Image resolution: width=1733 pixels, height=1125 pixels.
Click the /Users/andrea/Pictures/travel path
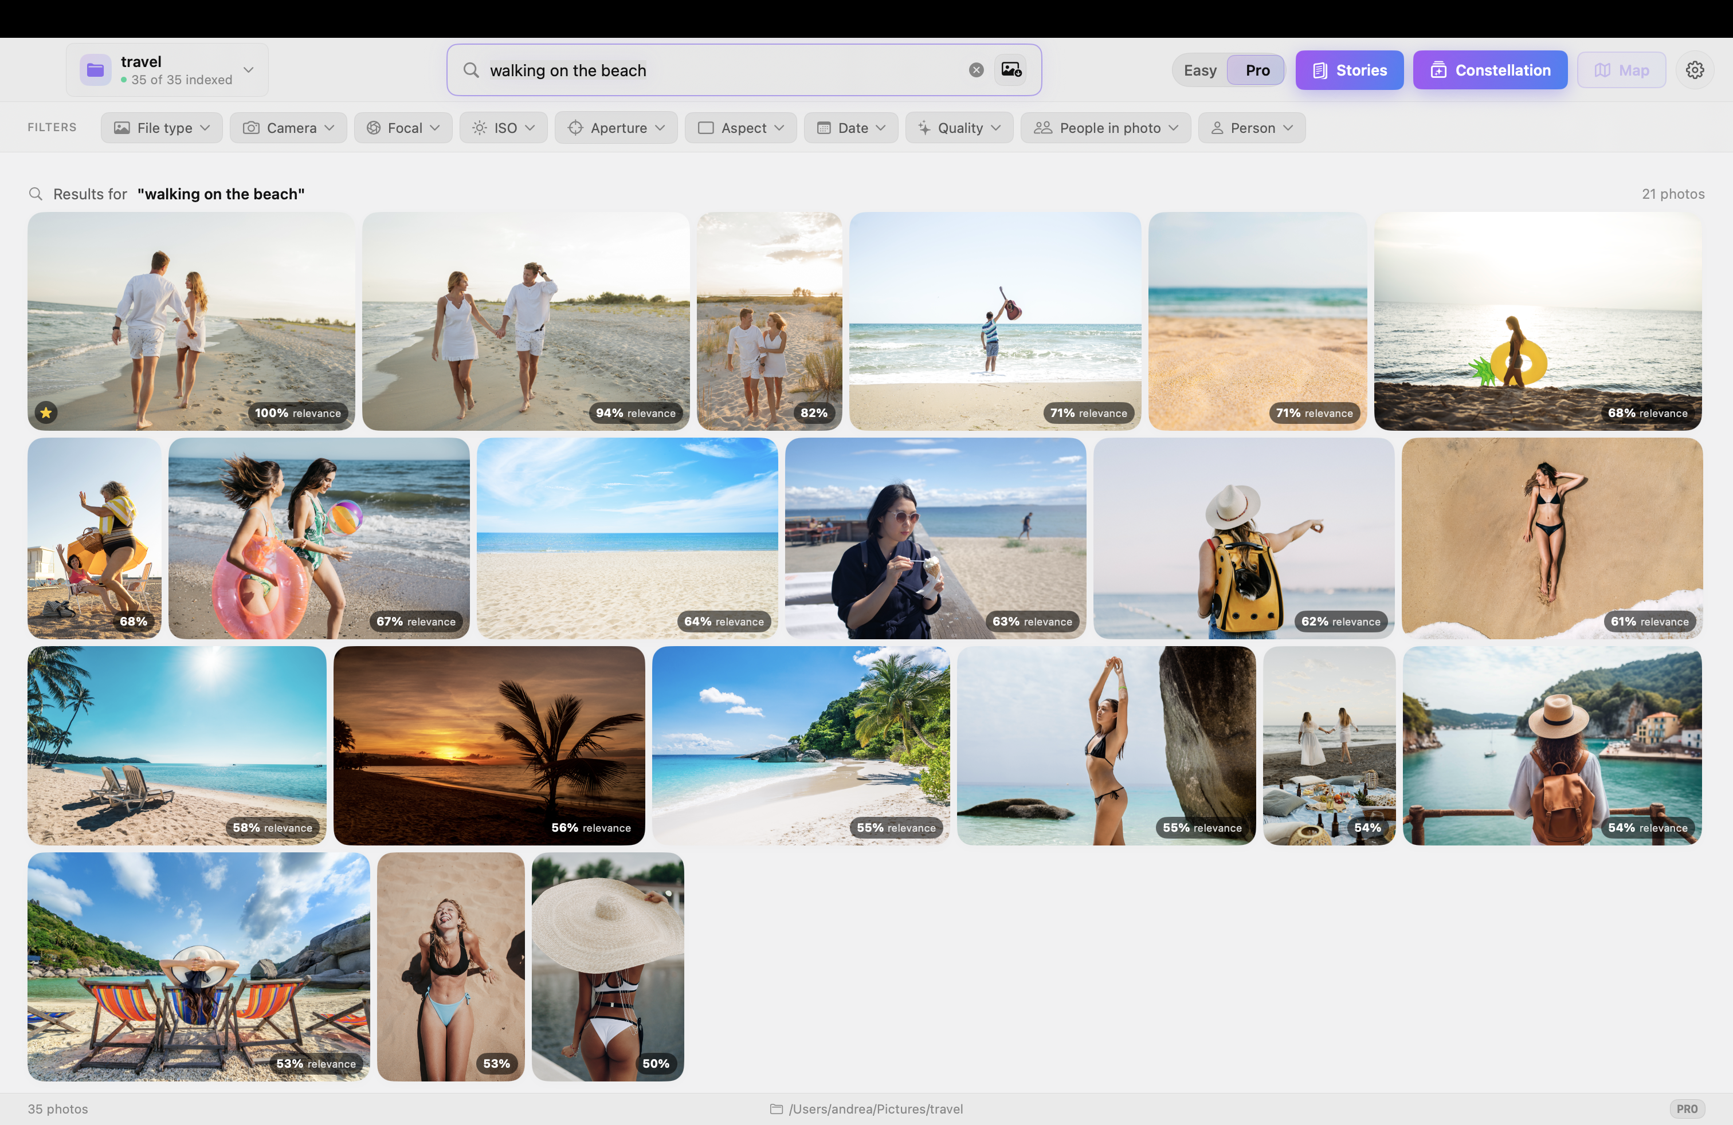[x=875, y=1108]
